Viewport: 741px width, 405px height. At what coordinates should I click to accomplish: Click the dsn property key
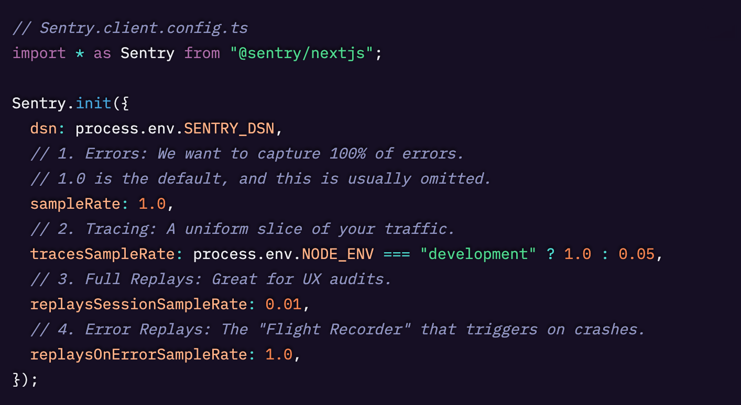tap(43, 129)
